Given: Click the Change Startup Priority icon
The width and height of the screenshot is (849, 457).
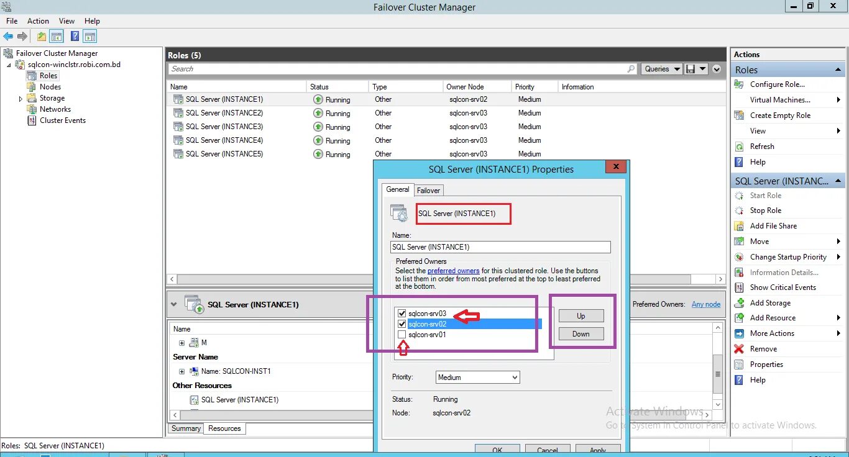Looking at the screenshot, I should (740, 257).
